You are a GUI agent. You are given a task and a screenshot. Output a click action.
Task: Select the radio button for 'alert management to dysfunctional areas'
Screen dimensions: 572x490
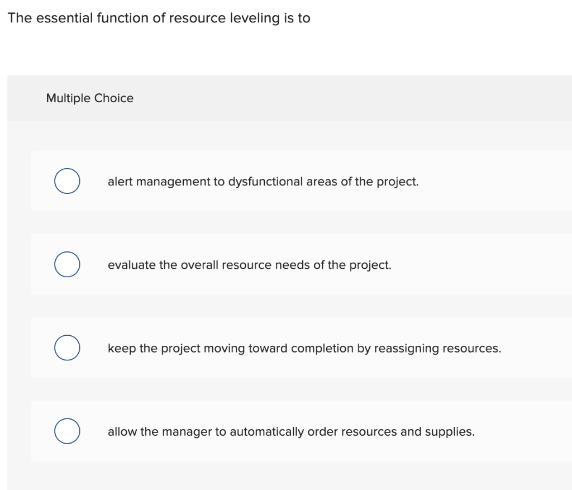pyautogui.click(x=66, y=180)
